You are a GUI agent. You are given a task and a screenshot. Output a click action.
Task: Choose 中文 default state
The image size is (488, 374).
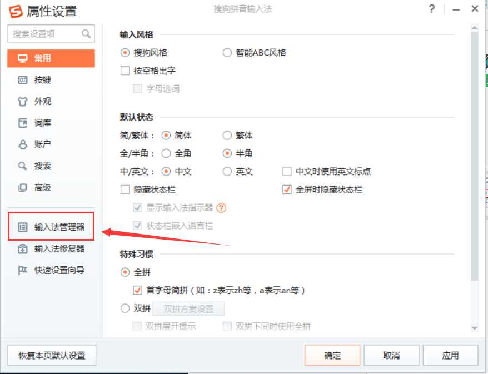point(166,172)
